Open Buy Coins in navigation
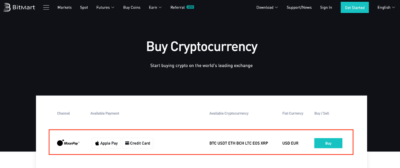Image resolution: width=400 pixels, height=168 pixels. click(132, 7)
